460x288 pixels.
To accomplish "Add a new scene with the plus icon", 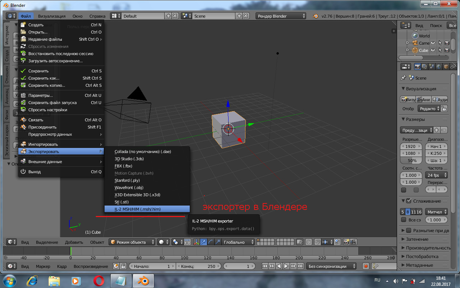I will point(240,16).
